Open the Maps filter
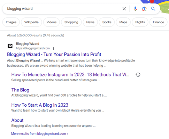Screen dimensions: 169x139 (x=123, y=22)
